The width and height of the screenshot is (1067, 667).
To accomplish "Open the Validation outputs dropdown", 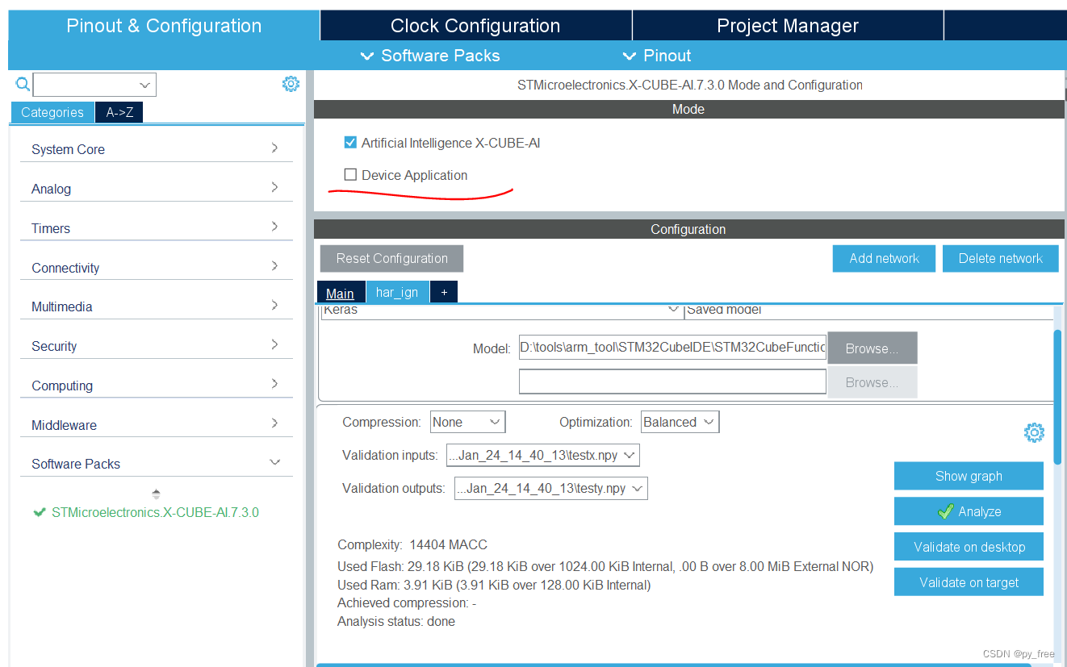I will pyautogui.click(x=551, y=489).
